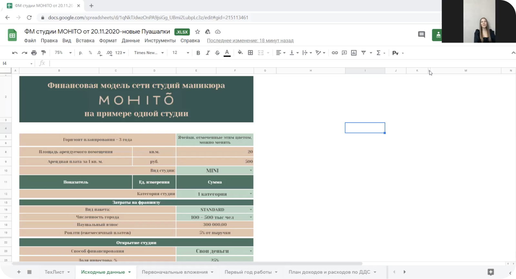Open the text color picker
516x279 pixels.
[227, 53]
